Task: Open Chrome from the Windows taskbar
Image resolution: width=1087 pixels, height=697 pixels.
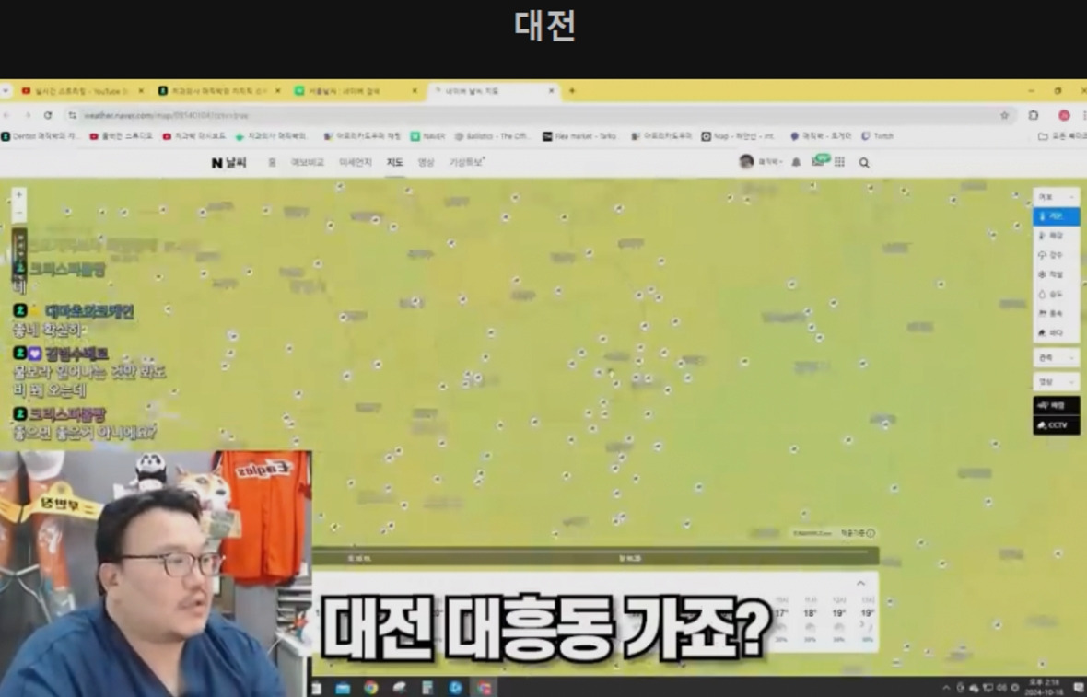Action: (371, 687)
